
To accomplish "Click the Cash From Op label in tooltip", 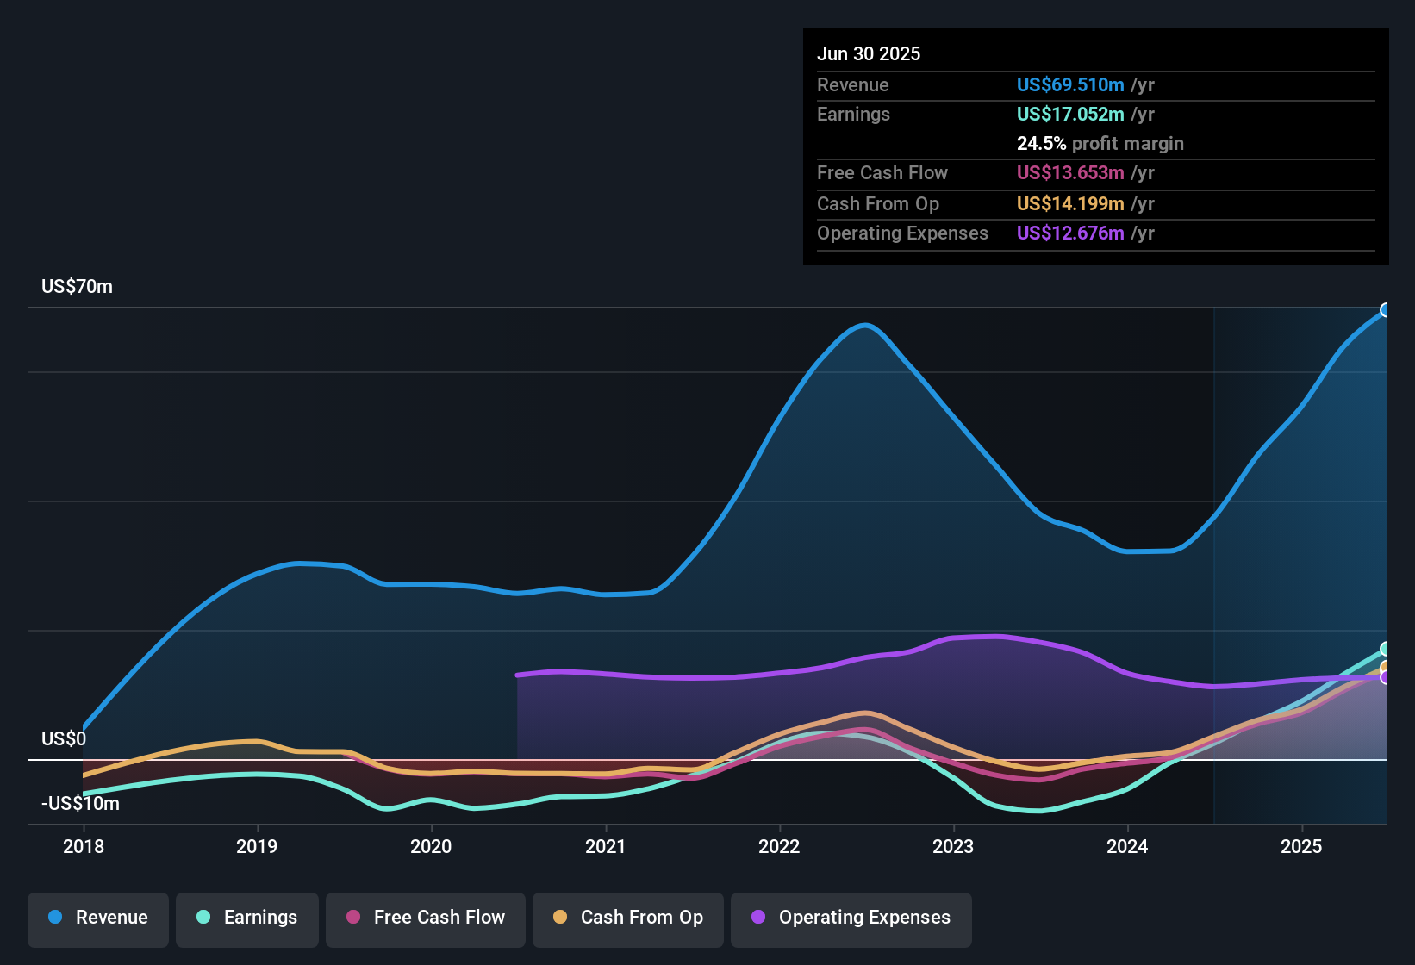I will 878,204.
